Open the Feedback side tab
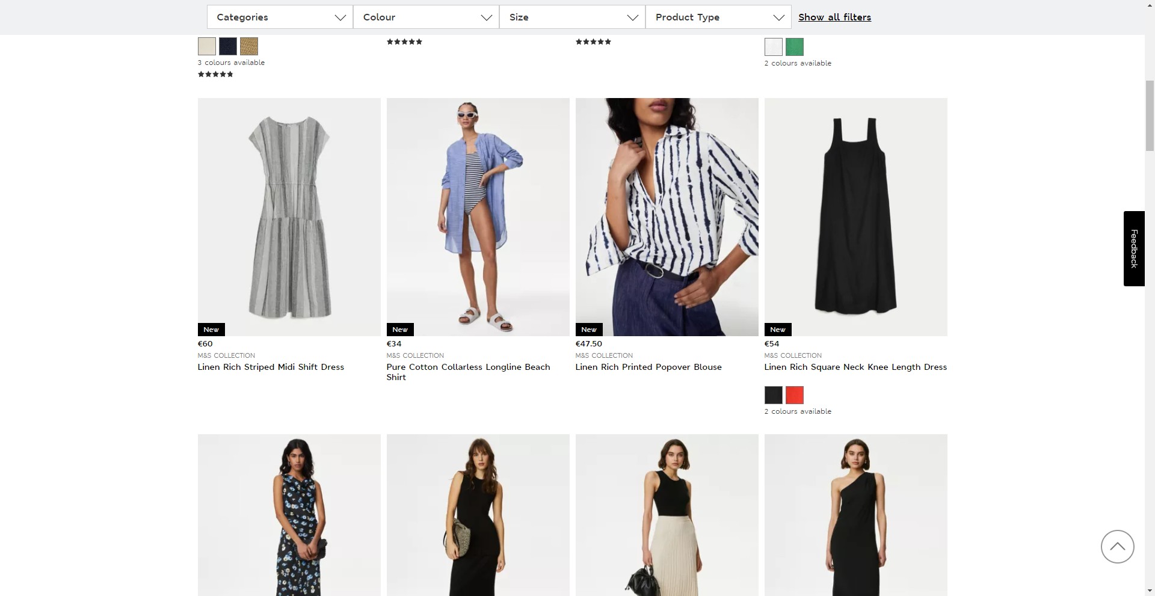 click(1133, 248)
